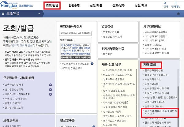Open 심사진행상황조회 link

click(14, 90)
